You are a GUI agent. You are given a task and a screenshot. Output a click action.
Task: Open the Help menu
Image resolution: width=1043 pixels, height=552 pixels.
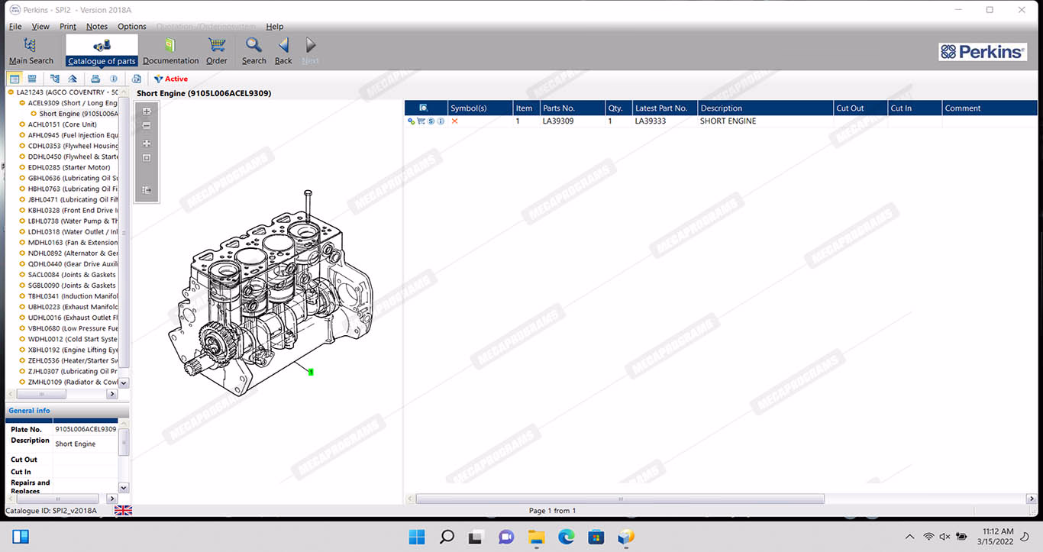click(275, 27)
